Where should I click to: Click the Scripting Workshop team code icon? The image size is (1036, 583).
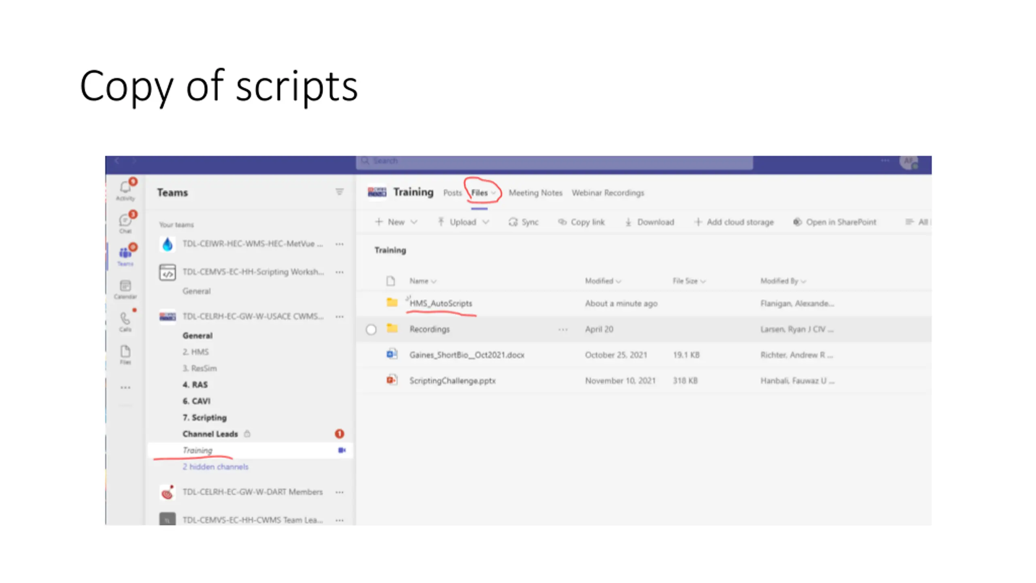click(x=167, y=272)
